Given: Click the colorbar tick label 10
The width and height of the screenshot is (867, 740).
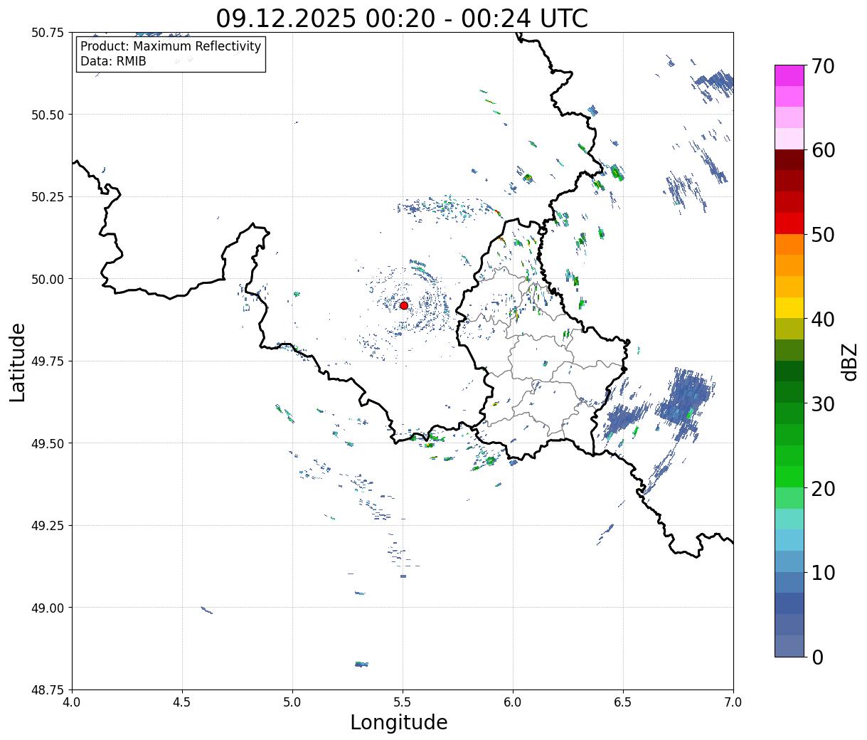Looking at the screenshot, I should 823,572.
